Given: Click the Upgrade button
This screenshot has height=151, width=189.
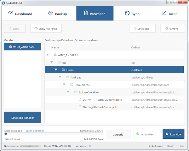Looking at the screenshot, I should [x=118, y=134].
